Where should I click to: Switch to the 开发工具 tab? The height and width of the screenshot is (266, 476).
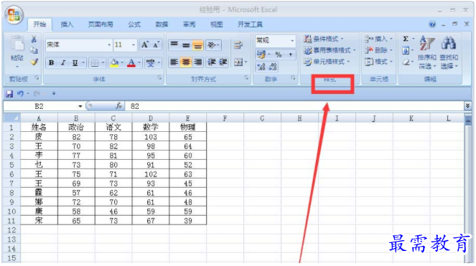click(x=250, y=24)
